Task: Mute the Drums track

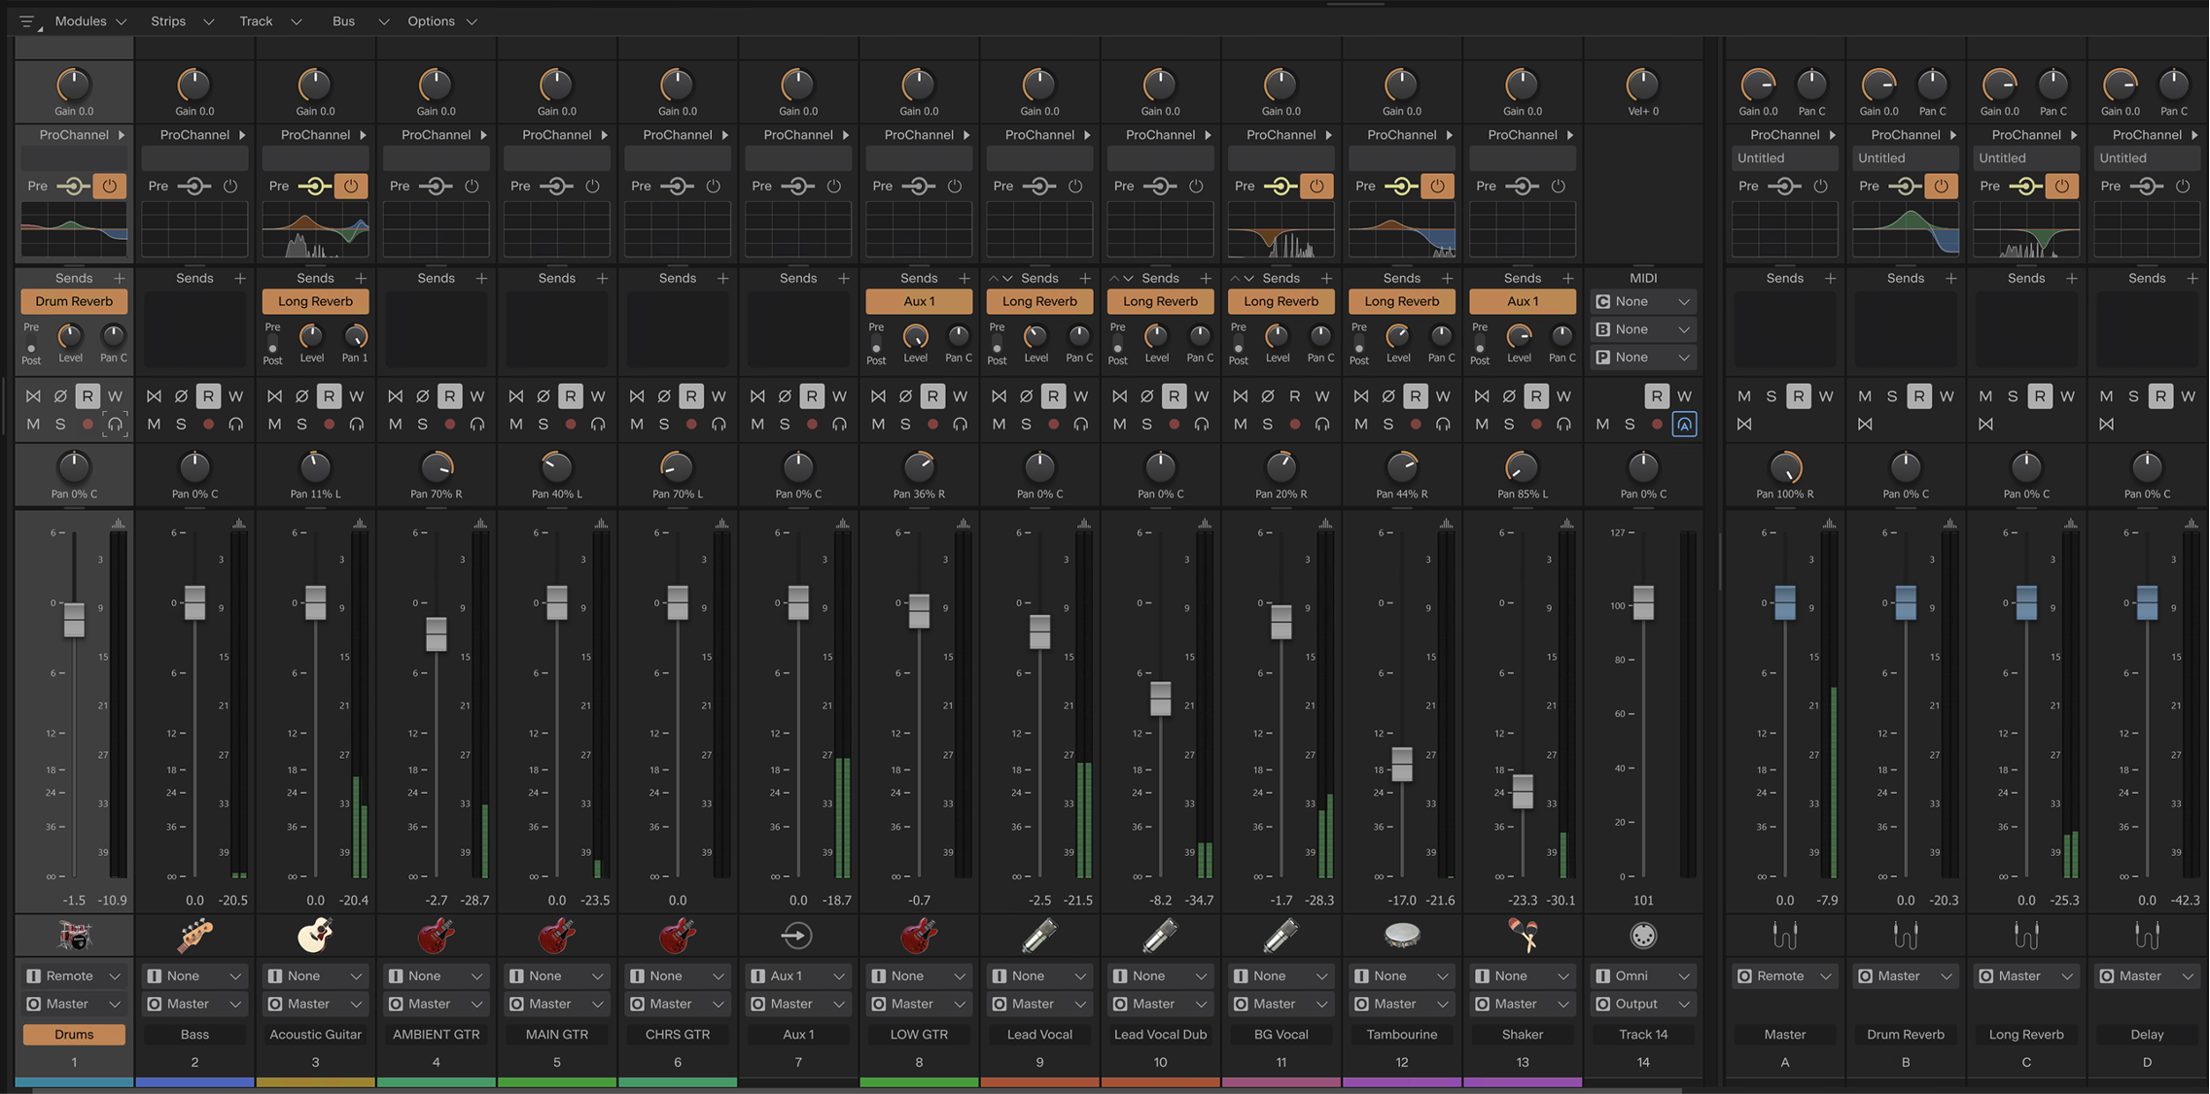Action: (33, 424)
